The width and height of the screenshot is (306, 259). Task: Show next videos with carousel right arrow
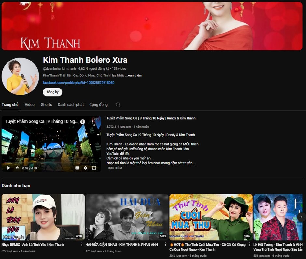click(x=301, y=217)
